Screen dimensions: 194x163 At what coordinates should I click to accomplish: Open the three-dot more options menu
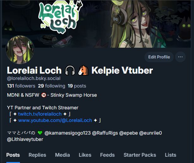180,57
